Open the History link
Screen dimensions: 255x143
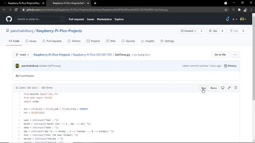click(230, 66)
